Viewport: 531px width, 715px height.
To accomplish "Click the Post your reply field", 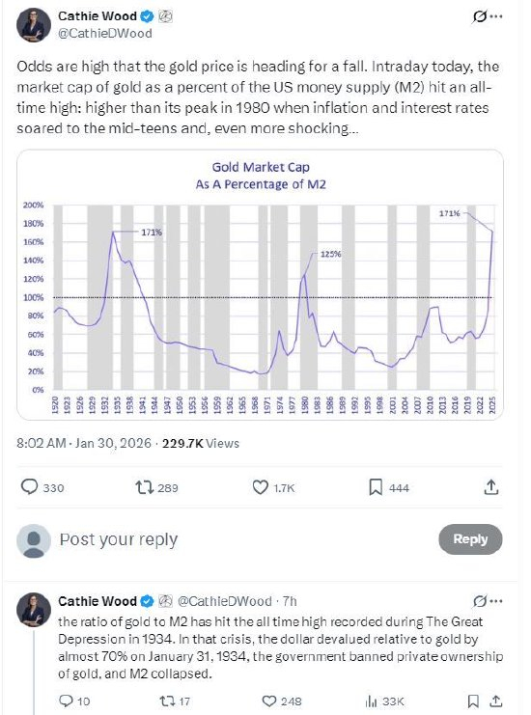I will [246, 539].
